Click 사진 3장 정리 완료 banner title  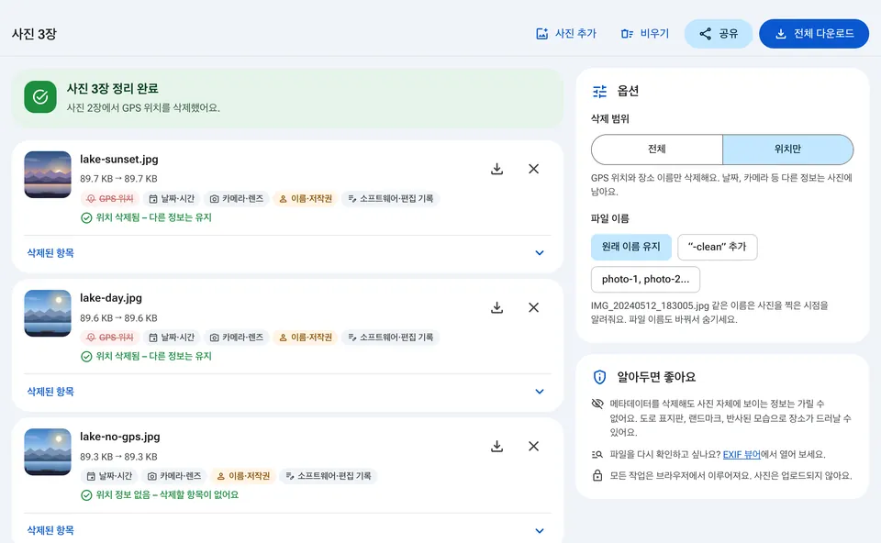click(x=112, y=89)
